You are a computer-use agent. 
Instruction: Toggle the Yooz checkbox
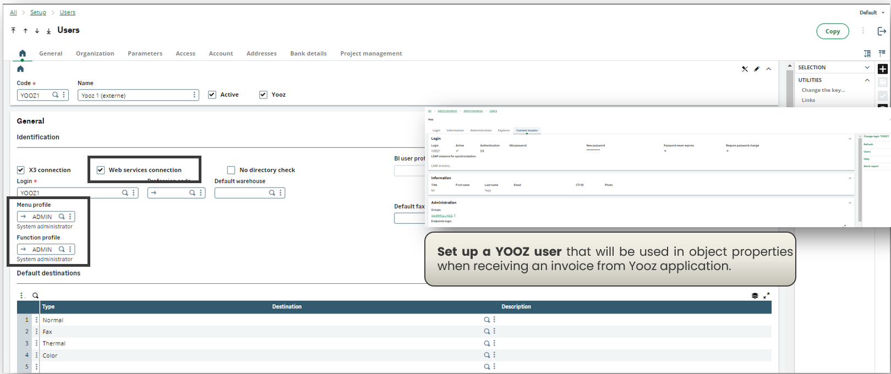pos(263,95)
